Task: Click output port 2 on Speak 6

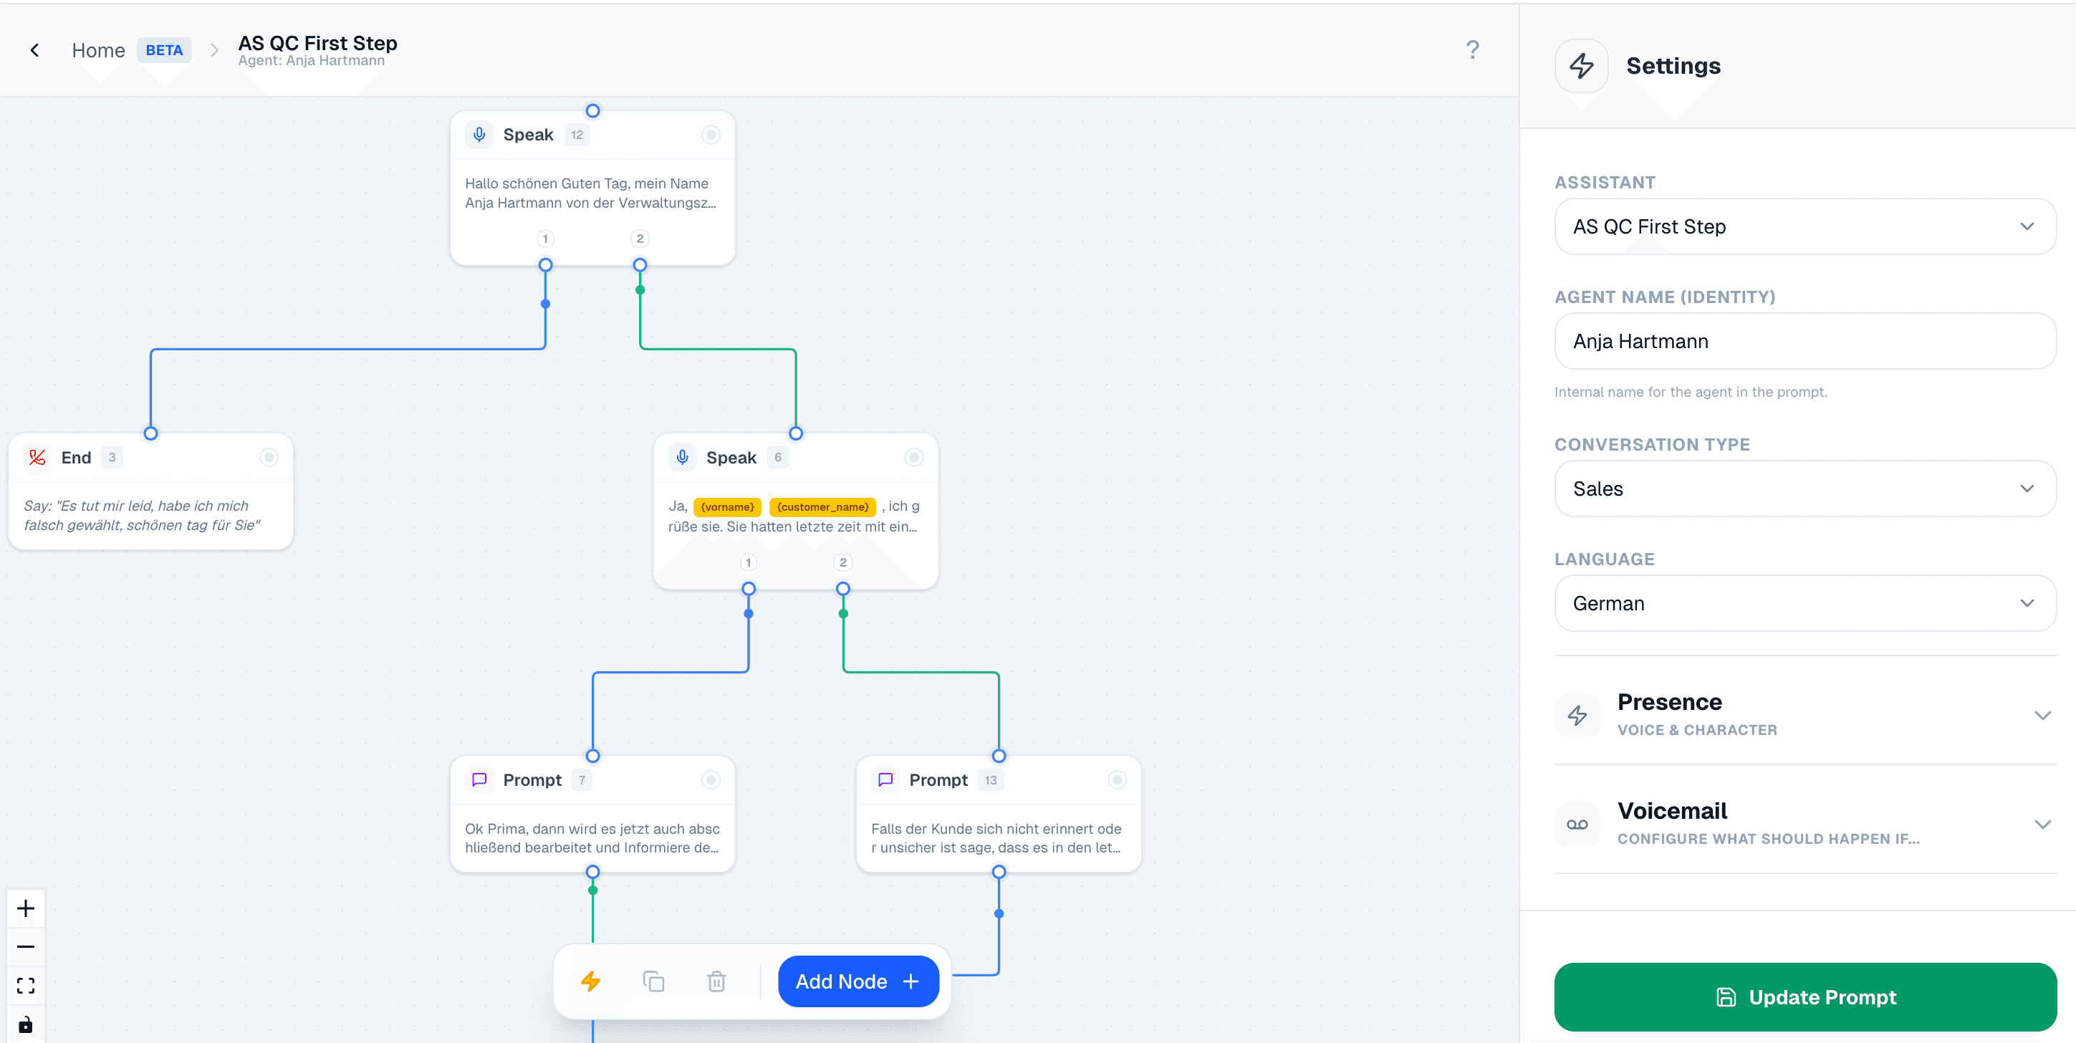Action: (843, 590)
